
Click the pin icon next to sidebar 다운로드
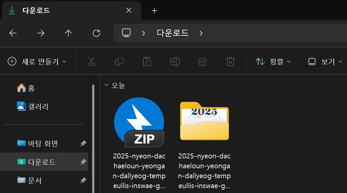[x=83, y=162]
